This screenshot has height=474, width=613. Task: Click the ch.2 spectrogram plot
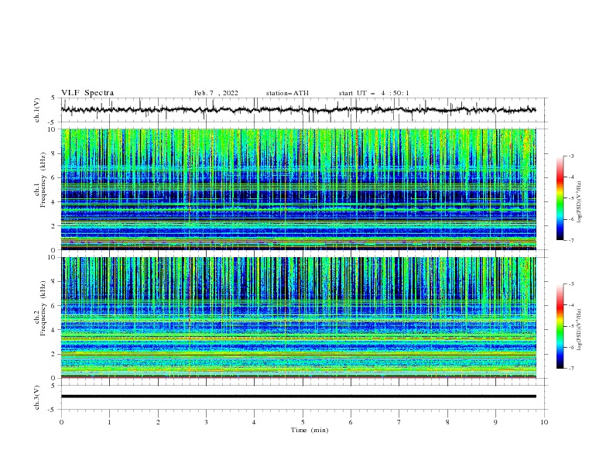coord(299,318)
